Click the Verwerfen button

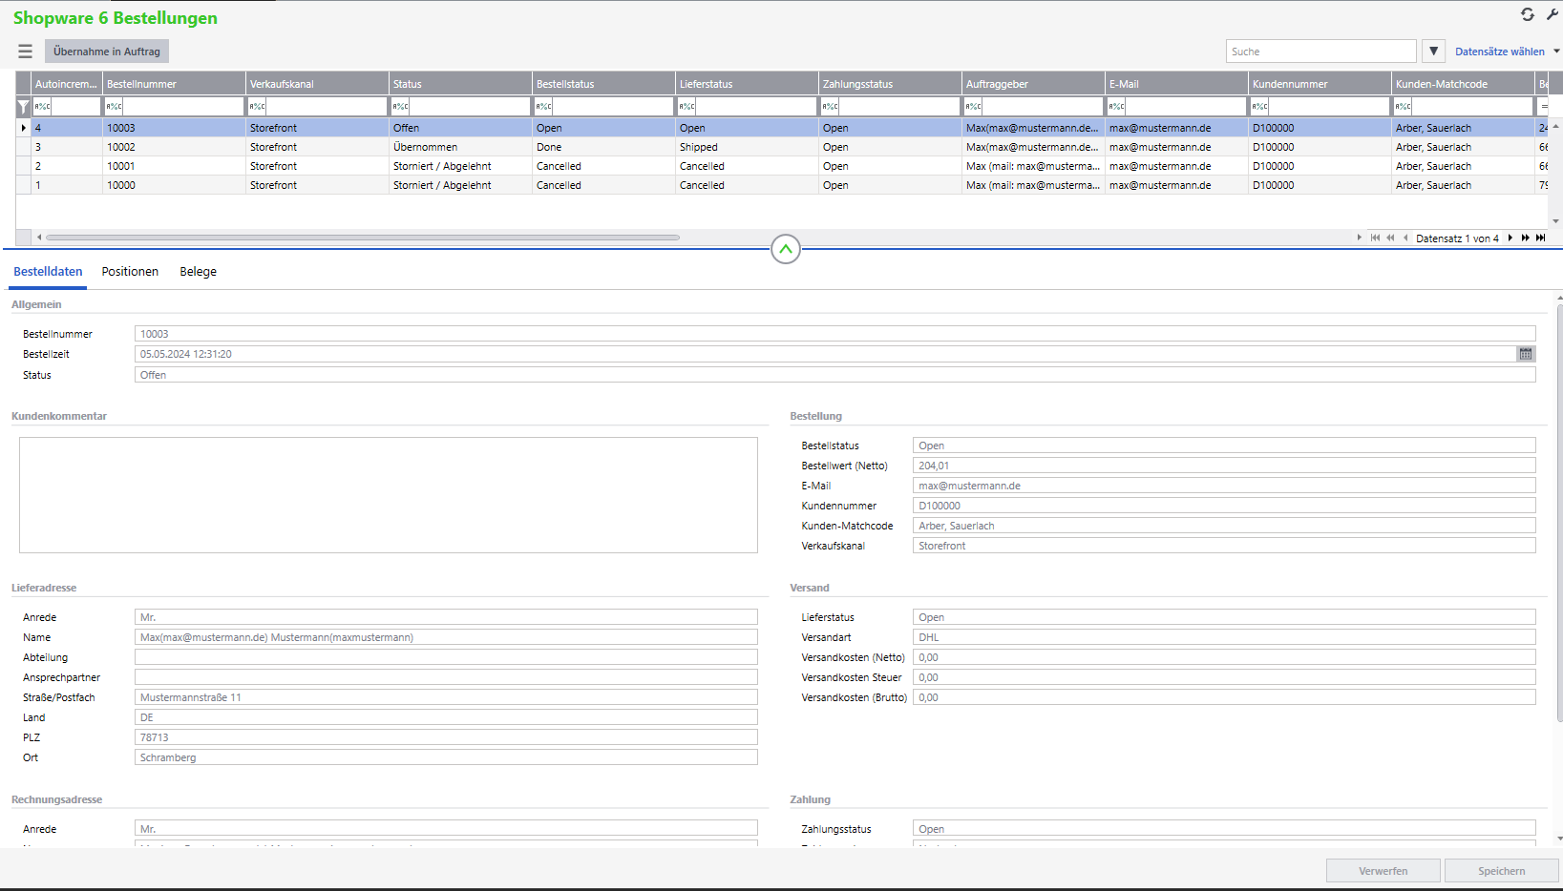pyautogui.click(x=1382, y=871)
